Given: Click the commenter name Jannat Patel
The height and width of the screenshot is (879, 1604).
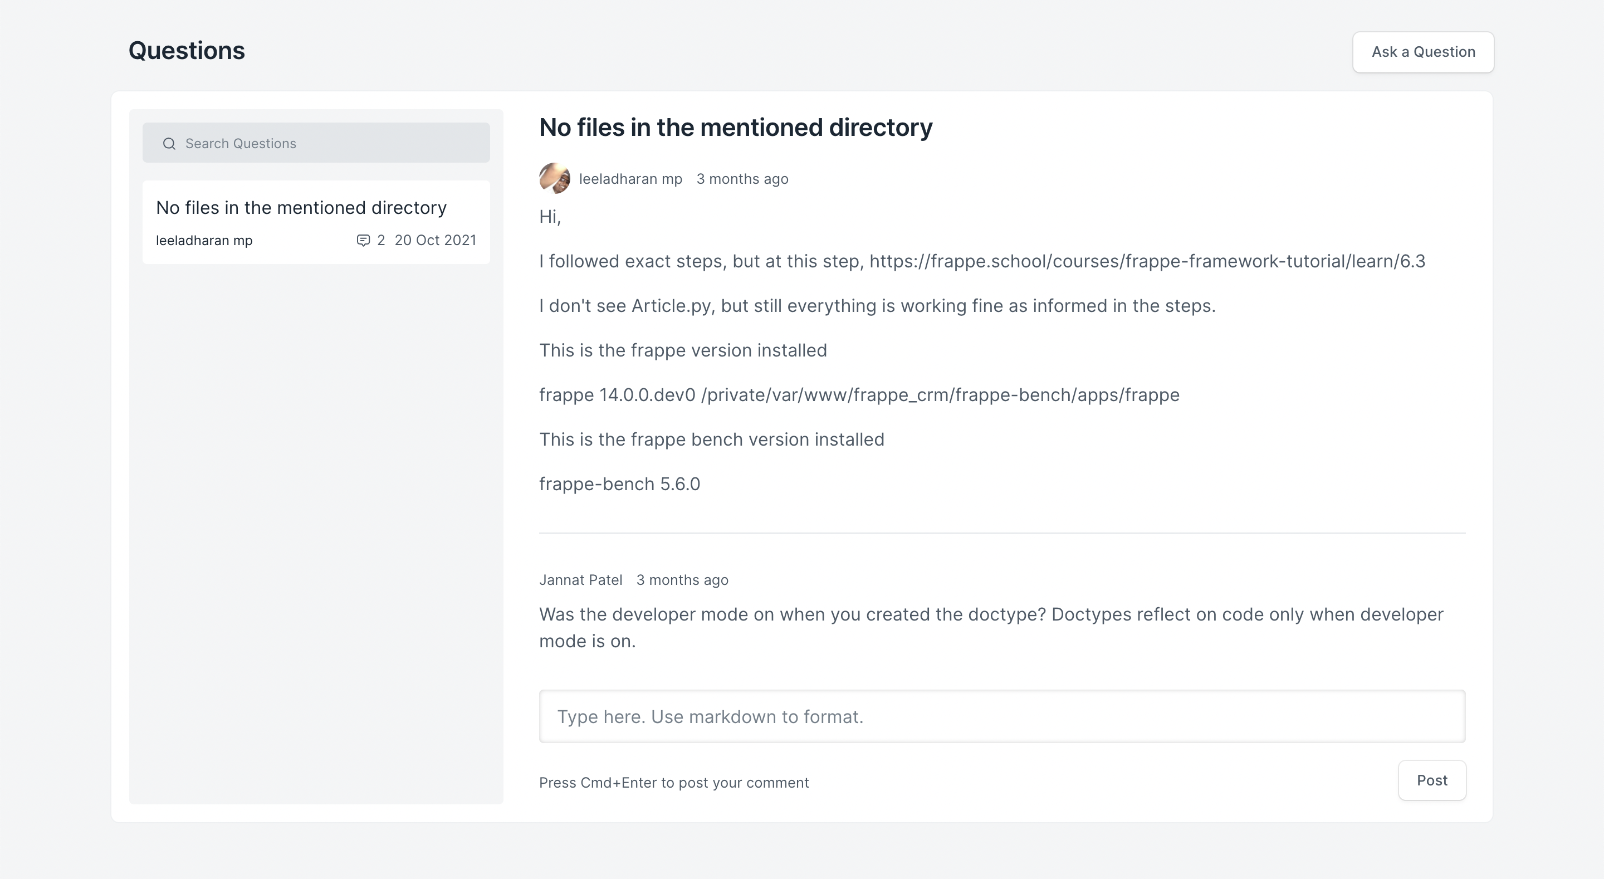Looking at the screenshot, I should coord(580,580).
